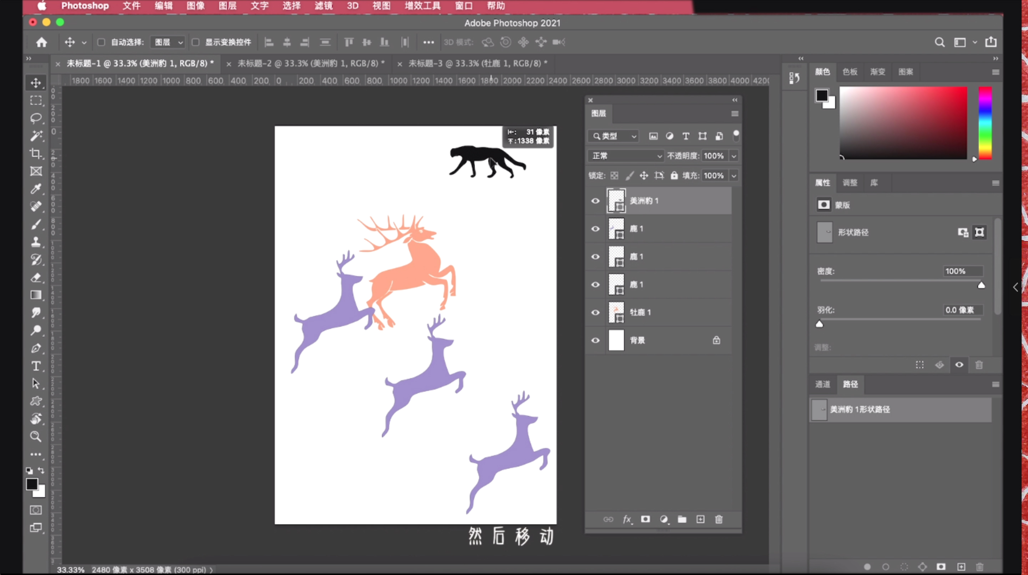This screenshot has height=575, width=1028.
Task: Enable the 自动选择 checkbox
Action: pos(101,42)
